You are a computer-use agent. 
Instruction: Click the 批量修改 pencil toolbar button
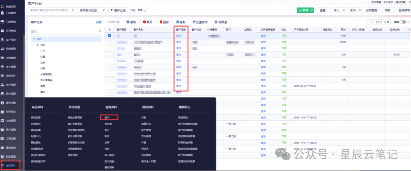200,22
